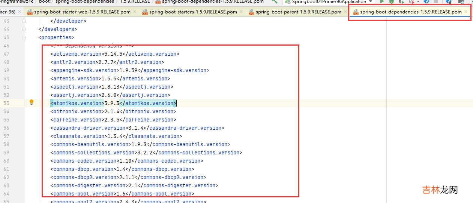Click the yellow lightbulb intention icon

32,102
